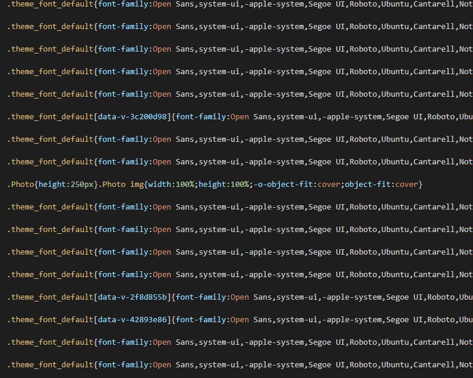Click '-apple-system' in the data-v-2f8d855b line
This screenshot has height=378, width=473.
tap(352, 297)
